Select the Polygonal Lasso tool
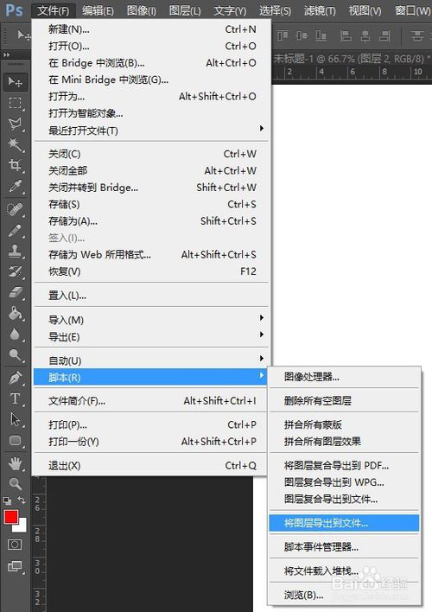The height and width of the screenshot is (612, 432). (x=16, y=124)
